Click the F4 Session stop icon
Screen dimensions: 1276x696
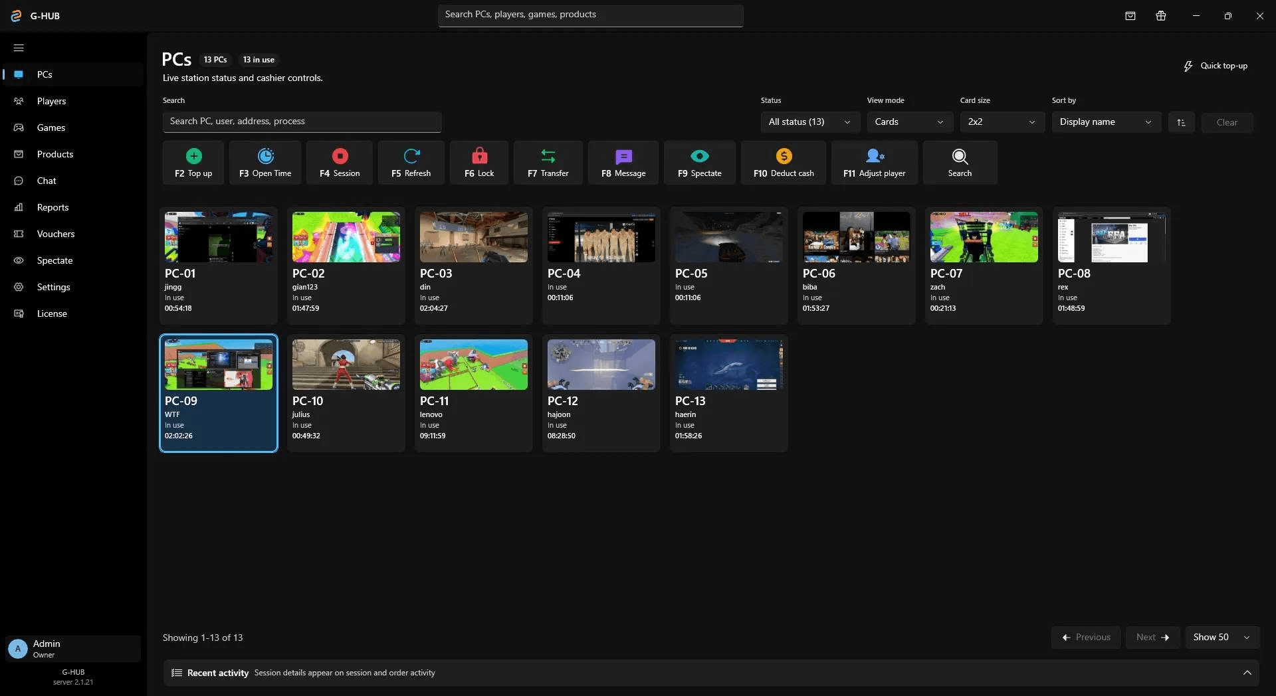coord(340,156)
